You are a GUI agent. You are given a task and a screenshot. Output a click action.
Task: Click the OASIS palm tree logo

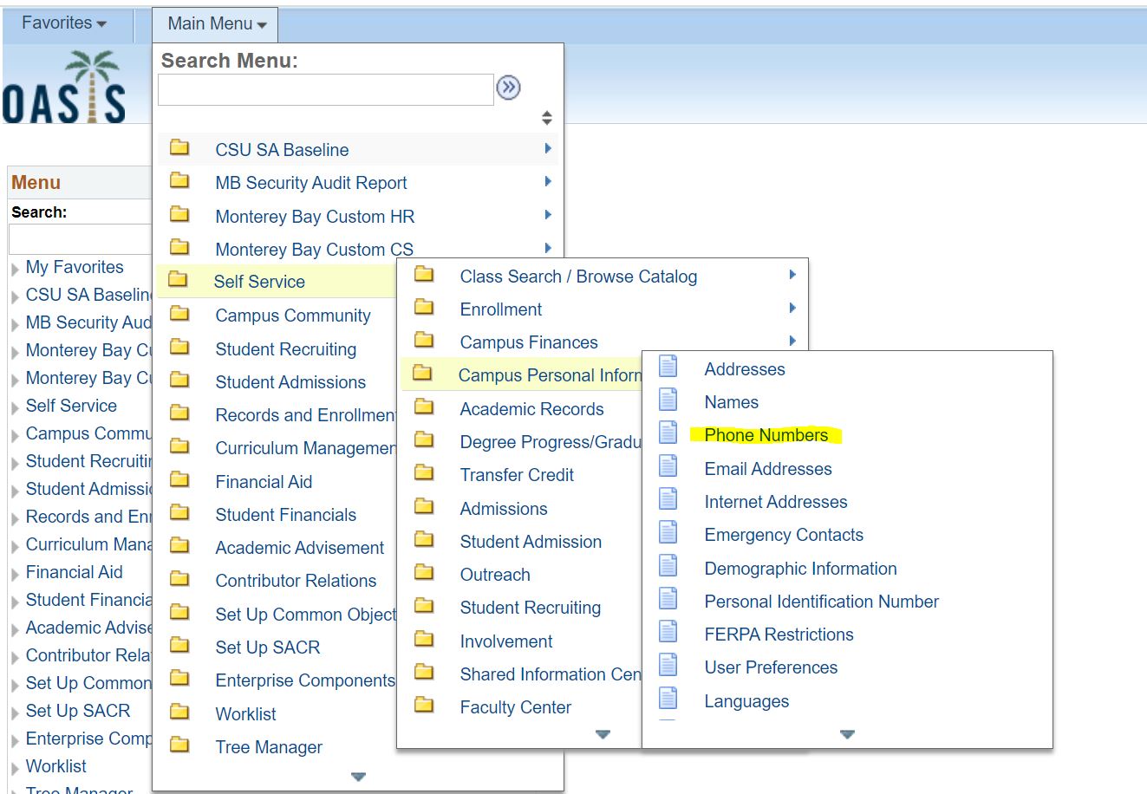pyautogui.click(x=65, y=88)
